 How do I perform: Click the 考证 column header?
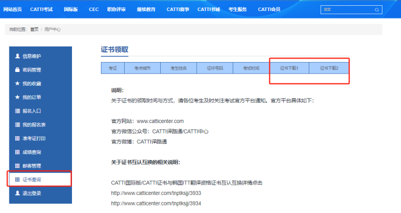click(113, 68)
